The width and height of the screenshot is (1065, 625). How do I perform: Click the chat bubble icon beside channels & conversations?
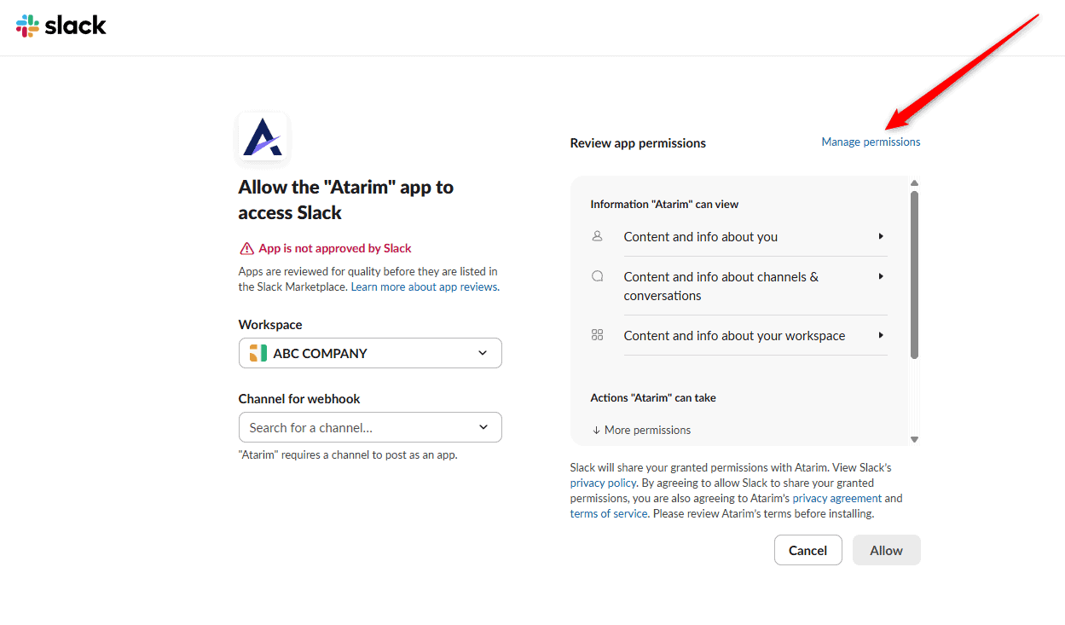click(598, 276)
